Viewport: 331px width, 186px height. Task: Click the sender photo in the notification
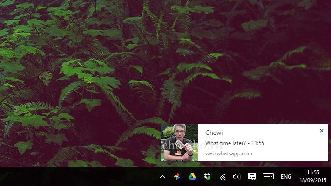[179, 143]
